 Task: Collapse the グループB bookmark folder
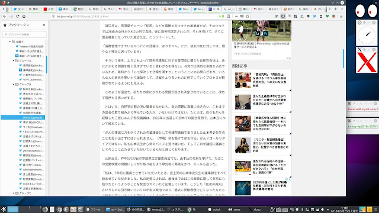pos(14,84)
